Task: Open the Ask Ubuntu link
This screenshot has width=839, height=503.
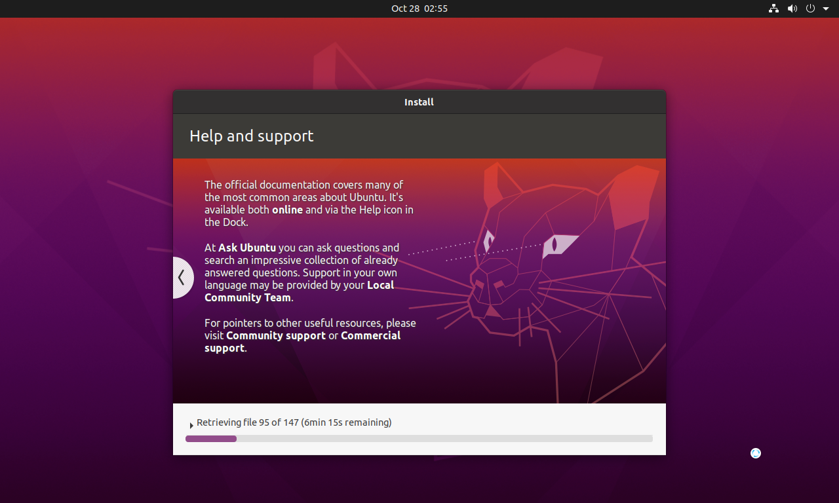Action: [247, 248]
